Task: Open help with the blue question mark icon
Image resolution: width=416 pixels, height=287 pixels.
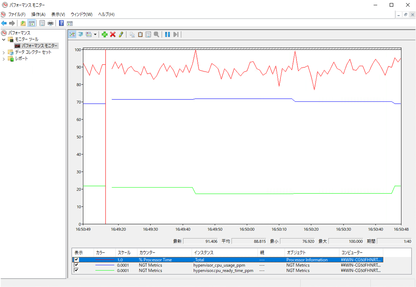Action: 61,23
